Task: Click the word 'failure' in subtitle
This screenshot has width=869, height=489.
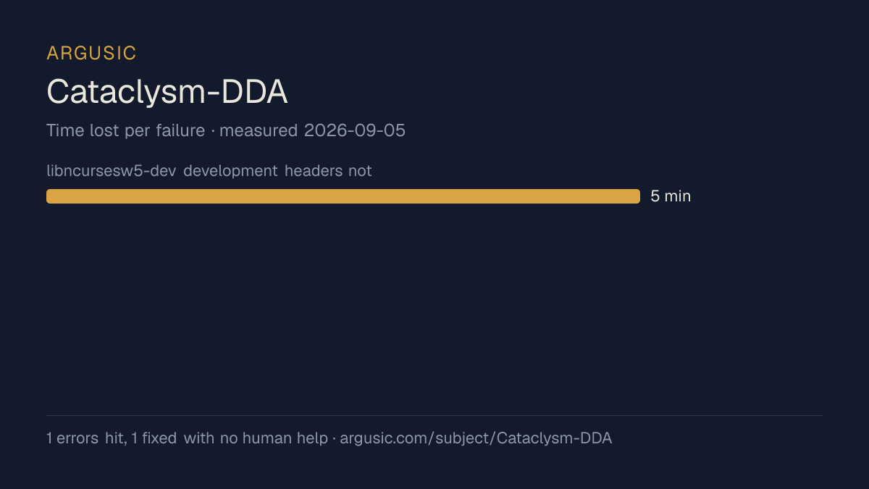Action: coord(180,130)
